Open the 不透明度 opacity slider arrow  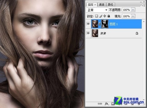coord(133,10)
